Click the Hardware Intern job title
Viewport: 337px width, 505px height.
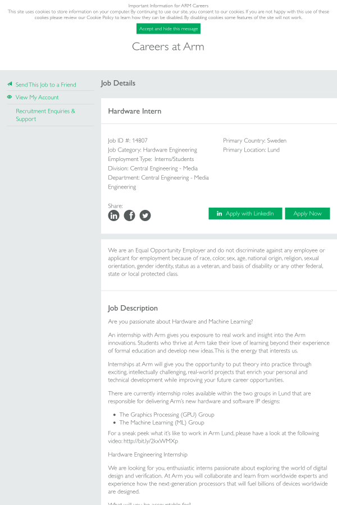pos(135,111)
